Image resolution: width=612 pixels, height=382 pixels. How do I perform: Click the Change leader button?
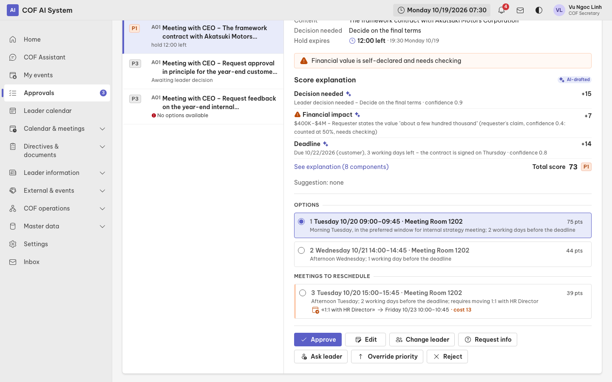(422, 340)
